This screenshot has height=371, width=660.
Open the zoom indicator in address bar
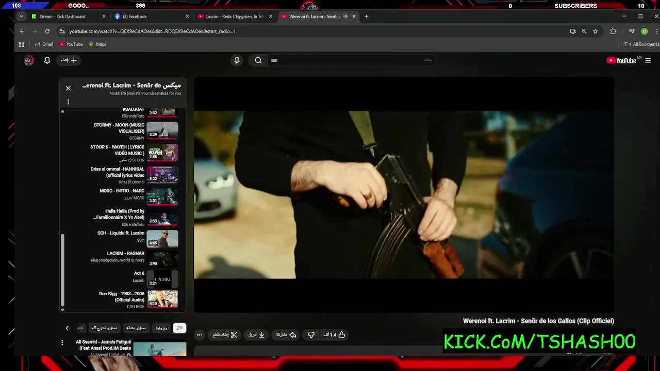pyautogui.click(x=584, y=31)
